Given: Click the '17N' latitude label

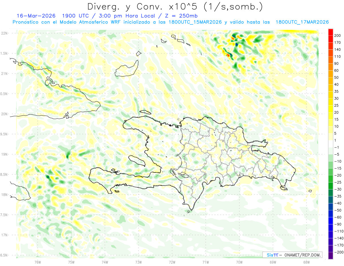Looking at the screenshot, I should (5, 235).
